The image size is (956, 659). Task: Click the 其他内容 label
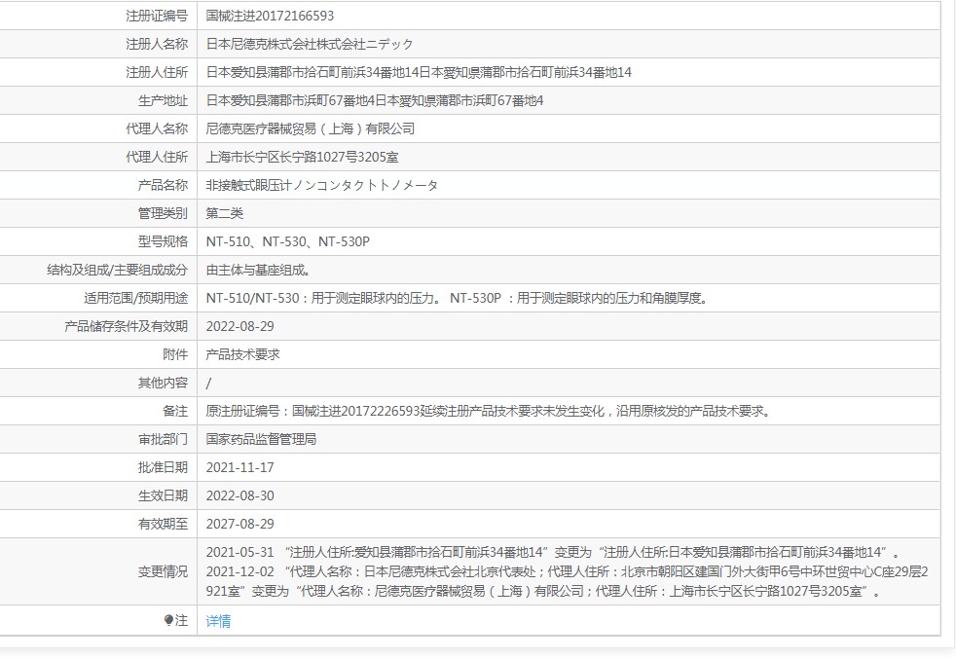163,383
